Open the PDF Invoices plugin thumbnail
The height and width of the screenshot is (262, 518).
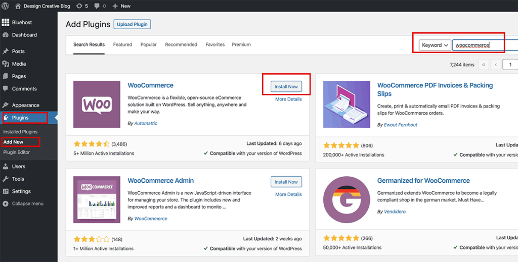click(347, 104)
